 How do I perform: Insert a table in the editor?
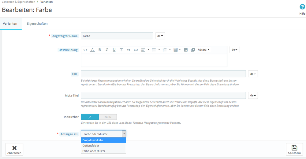point(175,50)
